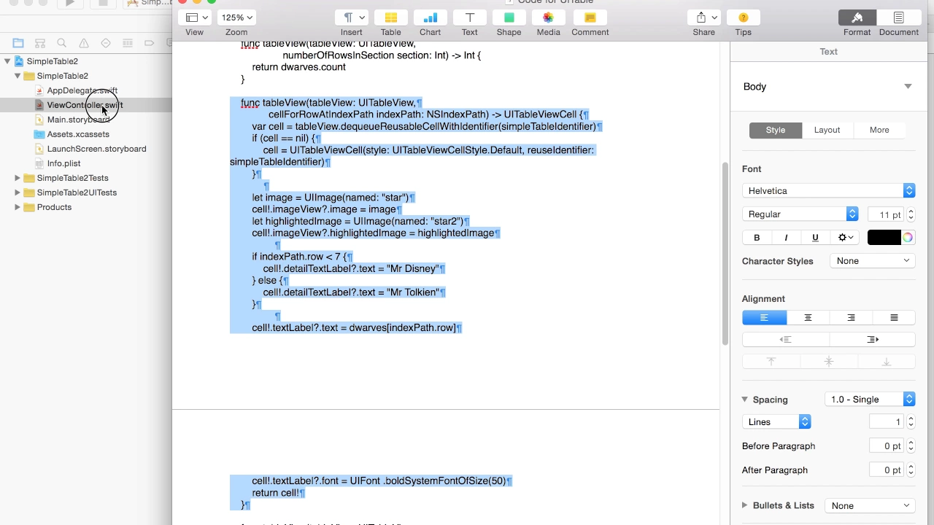This screenshot has width=934, height=525.
Task: Select Main.storyboard in Xcode navigator
Action: 78,120
